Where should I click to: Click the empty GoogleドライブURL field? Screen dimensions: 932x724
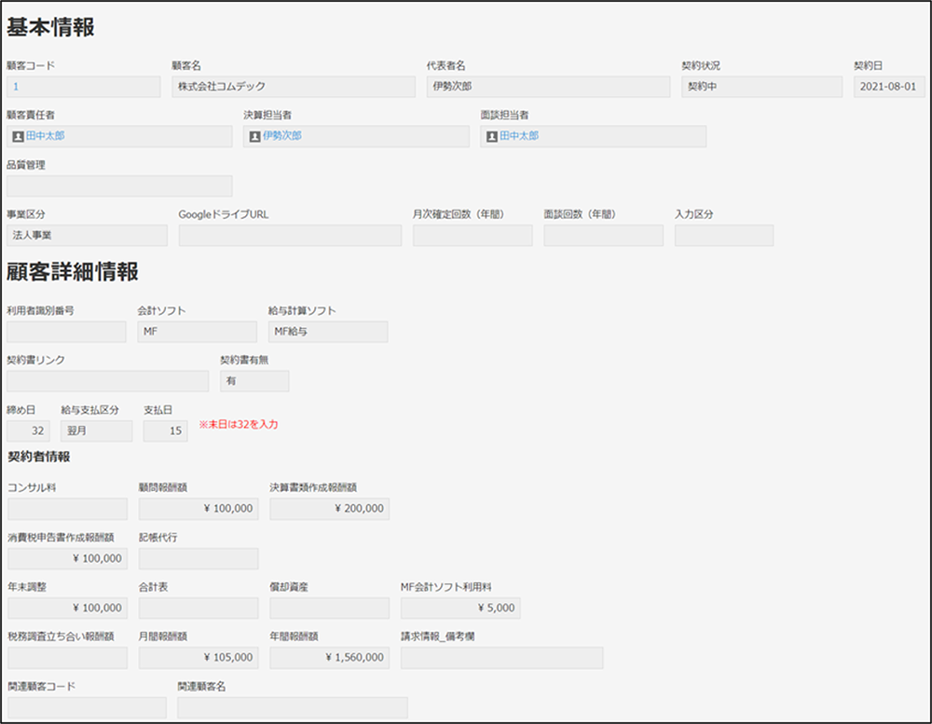[x=290, y=235]
